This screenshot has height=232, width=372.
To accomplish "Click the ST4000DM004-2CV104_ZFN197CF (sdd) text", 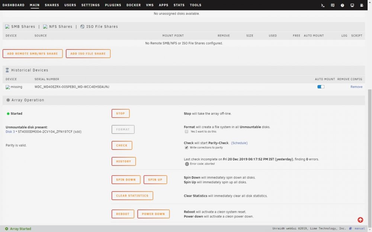I will pos(49,132).
